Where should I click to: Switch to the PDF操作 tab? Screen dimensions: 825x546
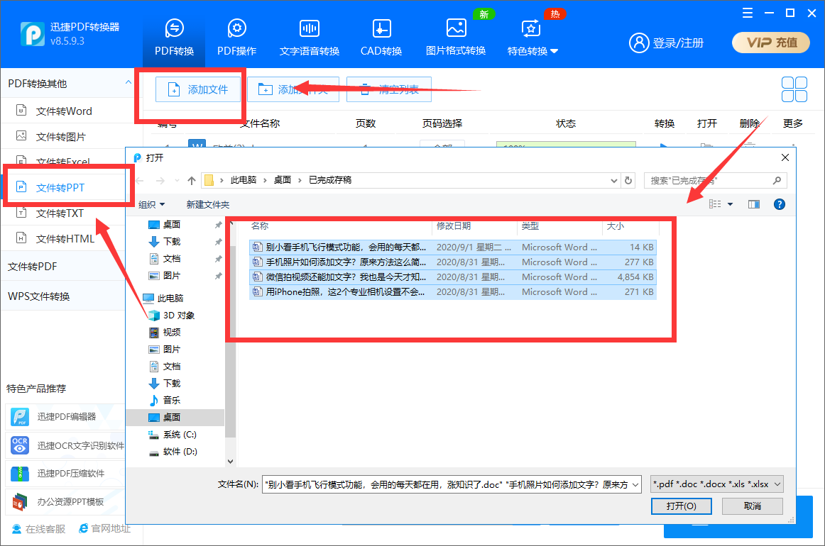click(236, 35)
